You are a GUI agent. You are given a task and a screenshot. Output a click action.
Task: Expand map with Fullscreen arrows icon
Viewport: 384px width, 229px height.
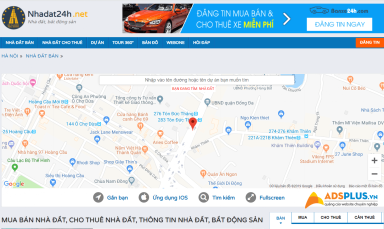tap(251, 197)
